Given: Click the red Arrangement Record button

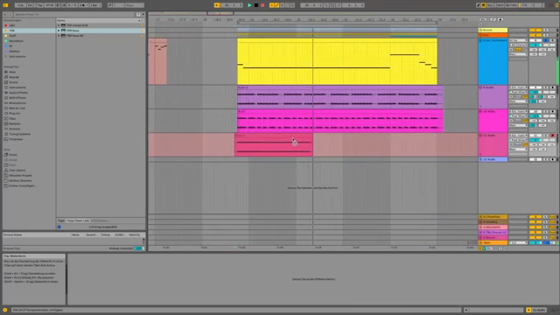Looking at the screenshot, I should coord(262,5).
